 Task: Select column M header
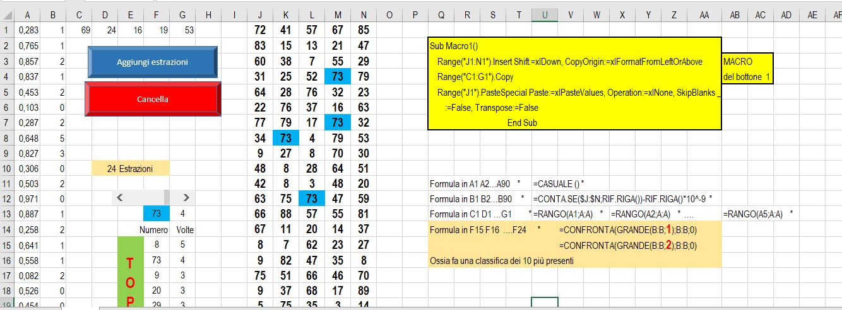pyautogui.click(x=337, y=15)
